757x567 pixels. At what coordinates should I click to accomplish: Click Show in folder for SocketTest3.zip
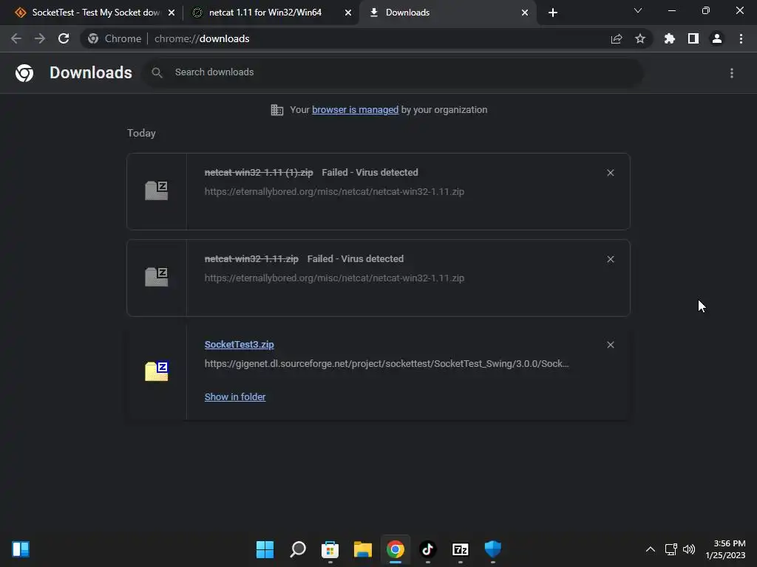[x=235, y=396]
